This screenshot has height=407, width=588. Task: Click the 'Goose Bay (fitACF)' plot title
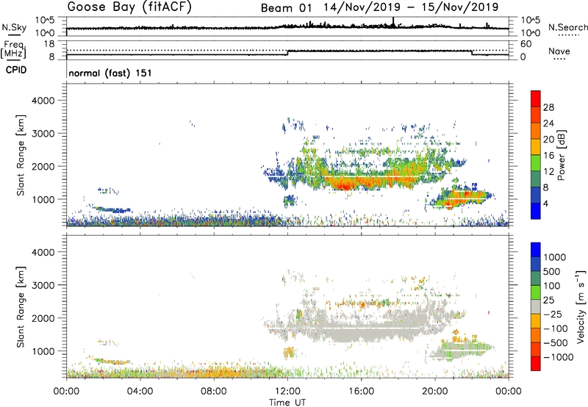129,7
